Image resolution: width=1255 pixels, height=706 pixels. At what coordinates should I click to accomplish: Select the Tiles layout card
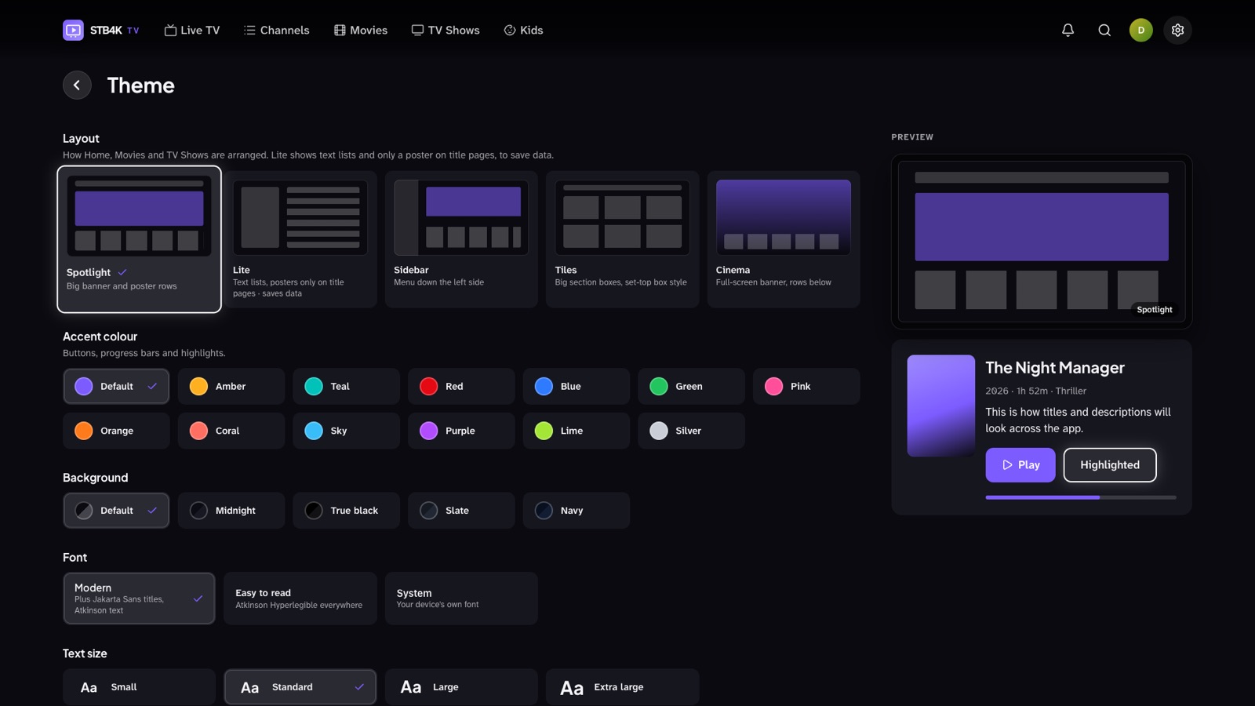[x=623, y=239]
